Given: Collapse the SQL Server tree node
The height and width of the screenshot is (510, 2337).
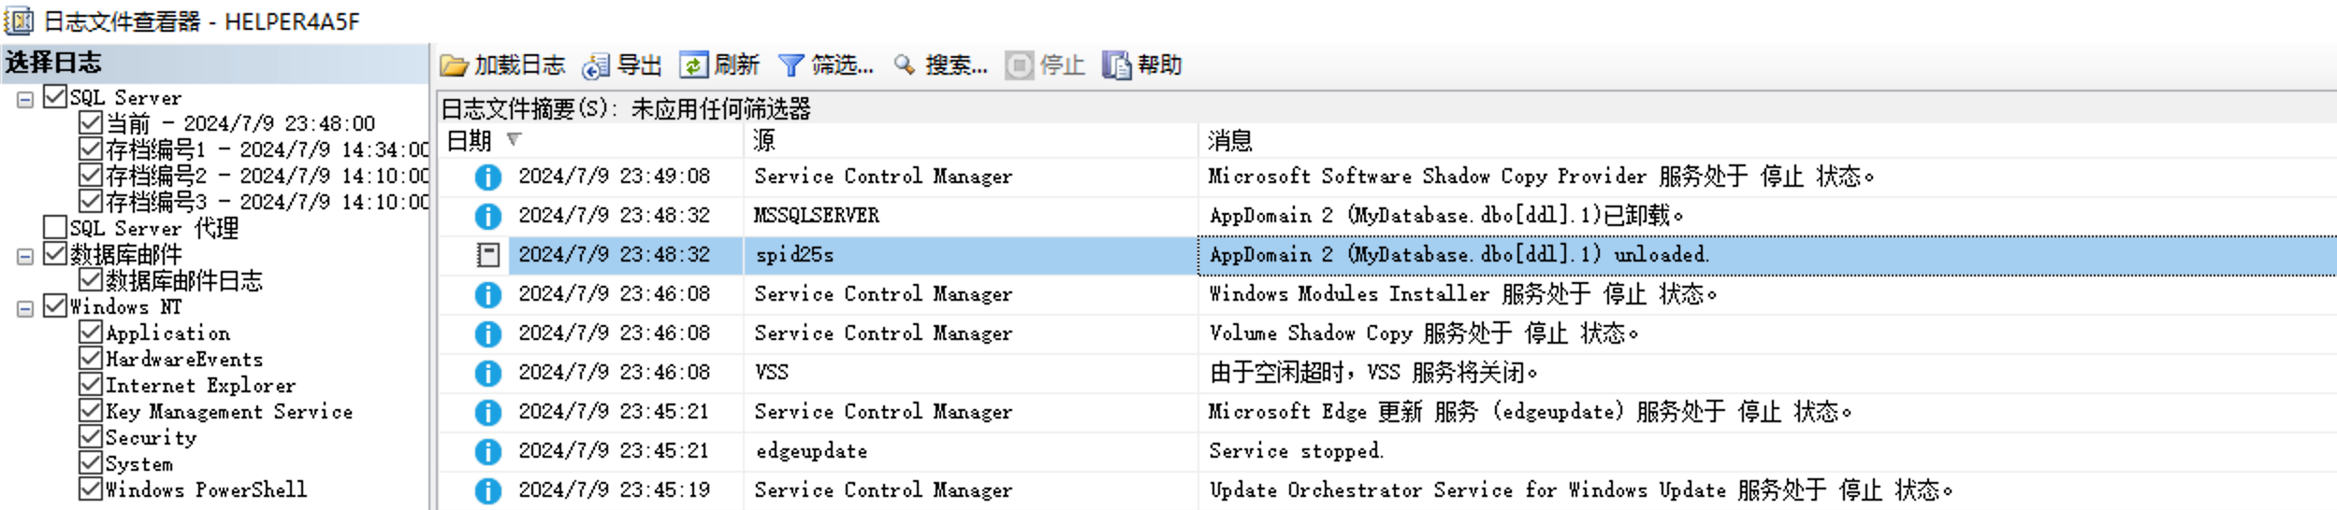Looking at the screenshot, I should click(25, 99).
